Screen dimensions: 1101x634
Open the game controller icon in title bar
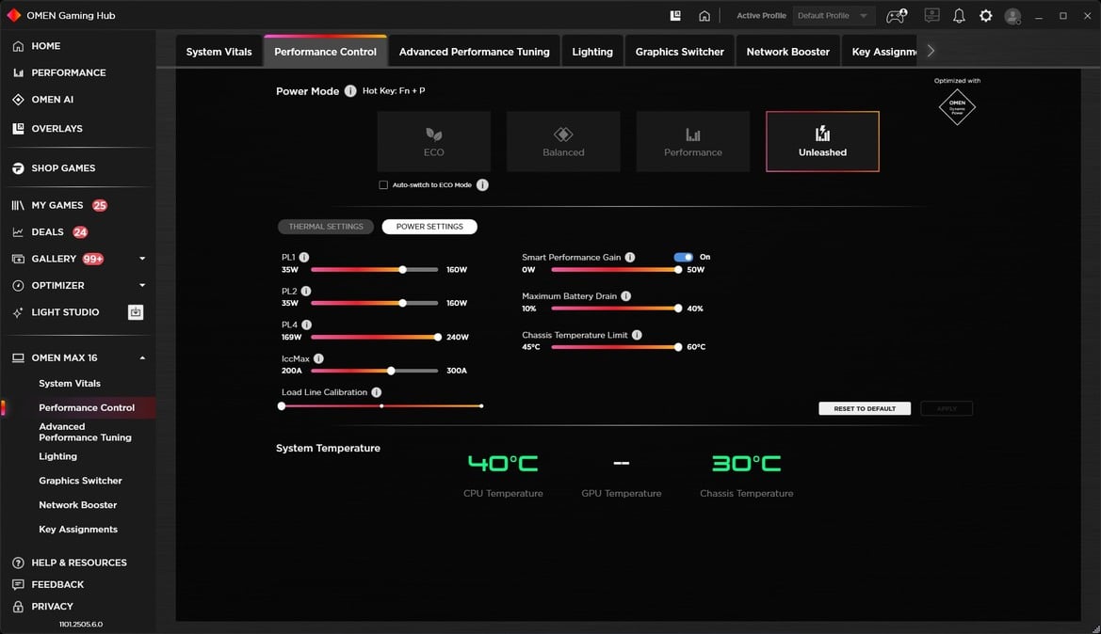pyautogui.click(x=897, y=15)
